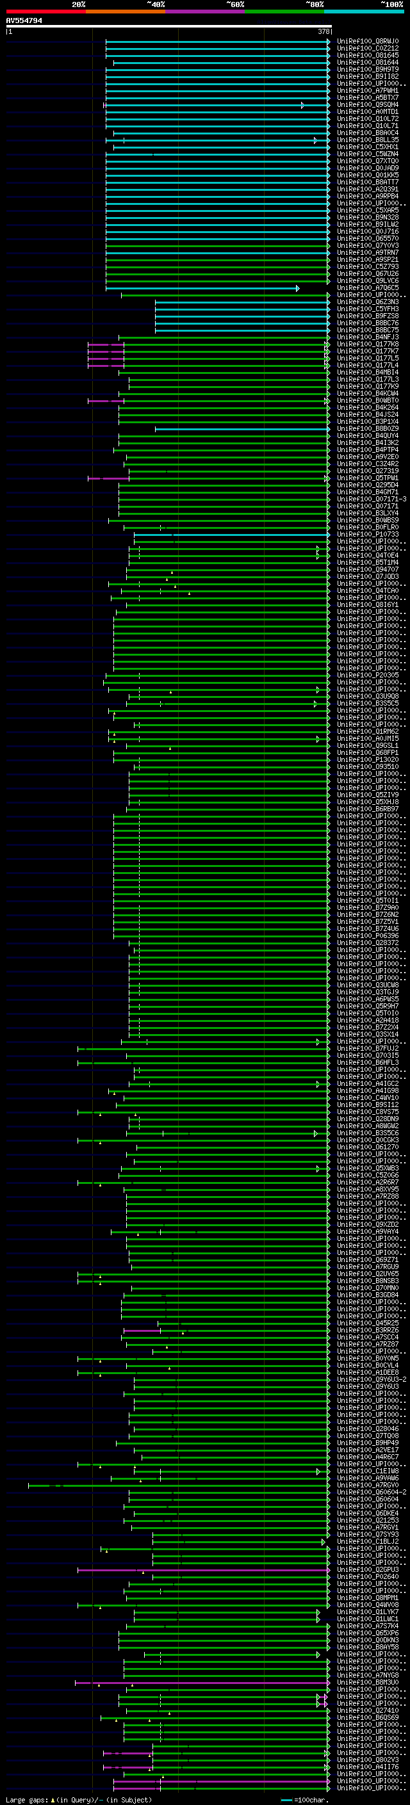The height and width of the screenshot is (1805, 410).
Task: Select the UniRef100_Q4T0E4 label
Action: pyautogui.click(x=367, y=555)
